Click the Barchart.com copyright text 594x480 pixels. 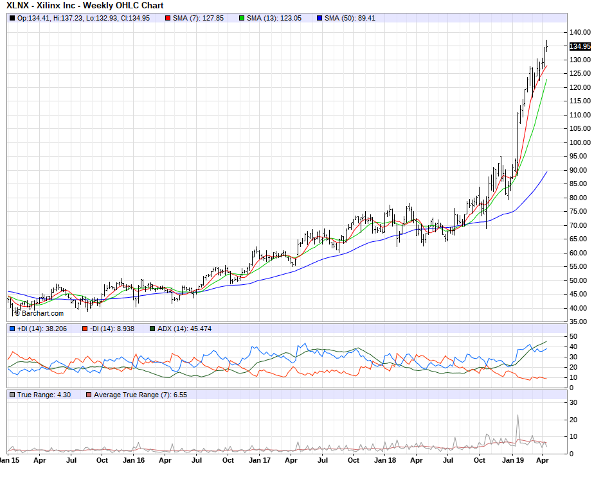point(39,313)
